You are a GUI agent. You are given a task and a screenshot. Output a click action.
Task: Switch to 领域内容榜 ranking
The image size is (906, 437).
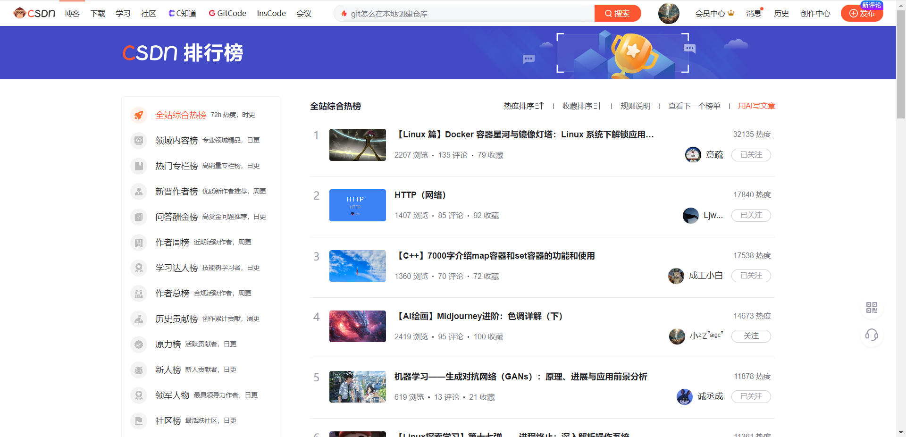(176, 141)
